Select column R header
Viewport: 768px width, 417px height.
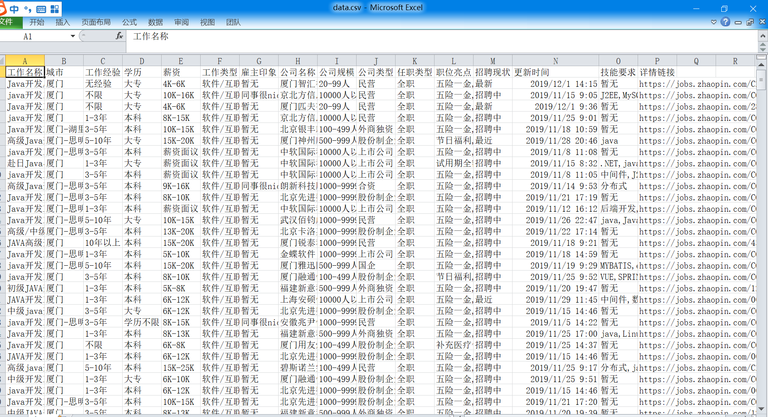pyautogui.click(x=735, y=61)
